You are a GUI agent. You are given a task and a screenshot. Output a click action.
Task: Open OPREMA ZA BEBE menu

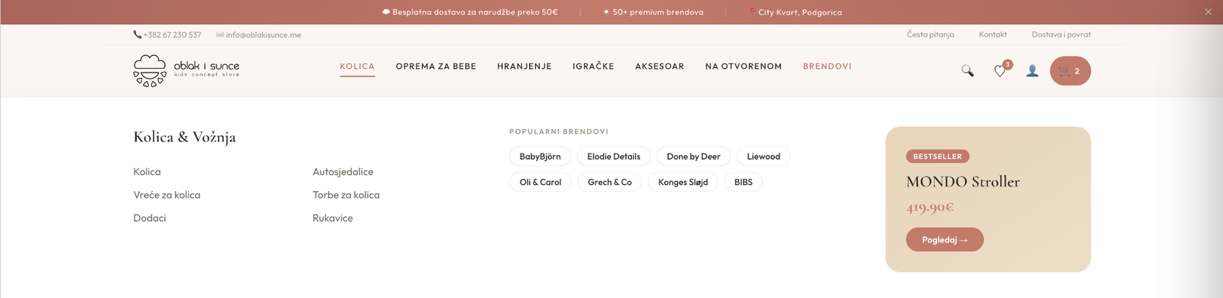(436, 66)
